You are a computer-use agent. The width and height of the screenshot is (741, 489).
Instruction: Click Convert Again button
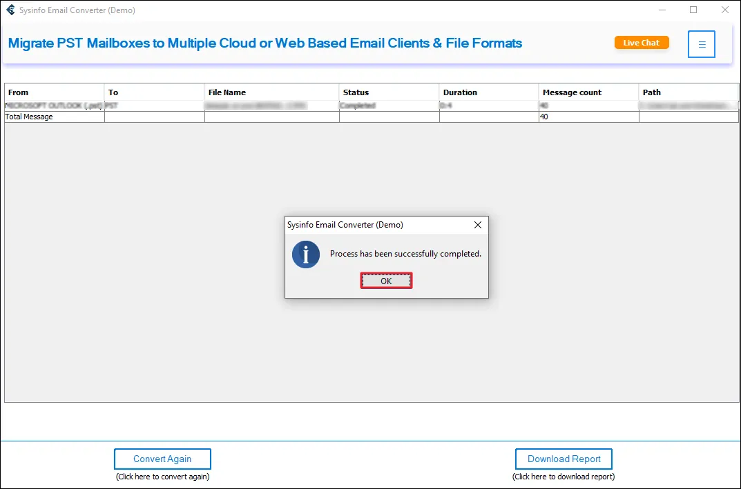pos(162,459)
